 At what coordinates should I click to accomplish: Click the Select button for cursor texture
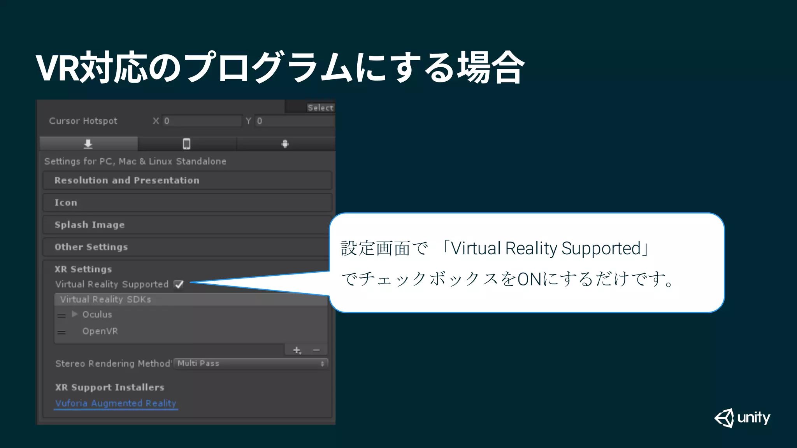pyautogui.click(x=321, y=108)
